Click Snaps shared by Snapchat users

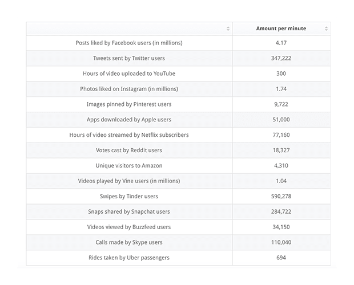click(129, 211)
